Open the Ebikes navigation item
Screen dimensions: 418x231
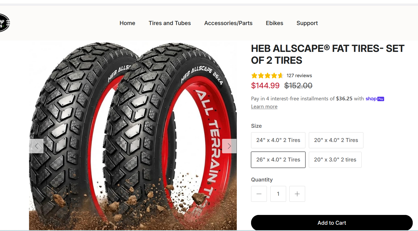coord(275,23)
